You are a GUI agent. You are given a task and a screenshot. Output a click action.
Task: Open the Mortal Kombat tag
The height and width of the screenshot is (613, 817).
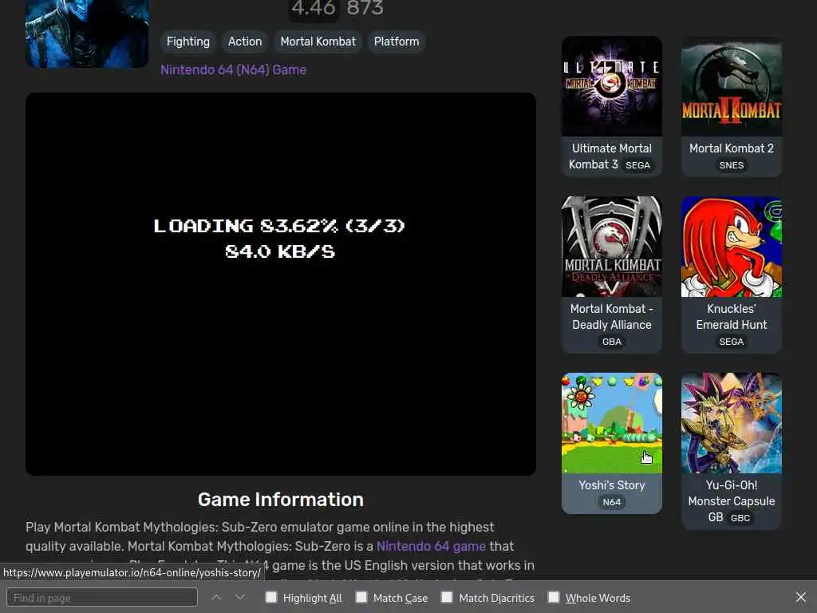pos(318,42)
